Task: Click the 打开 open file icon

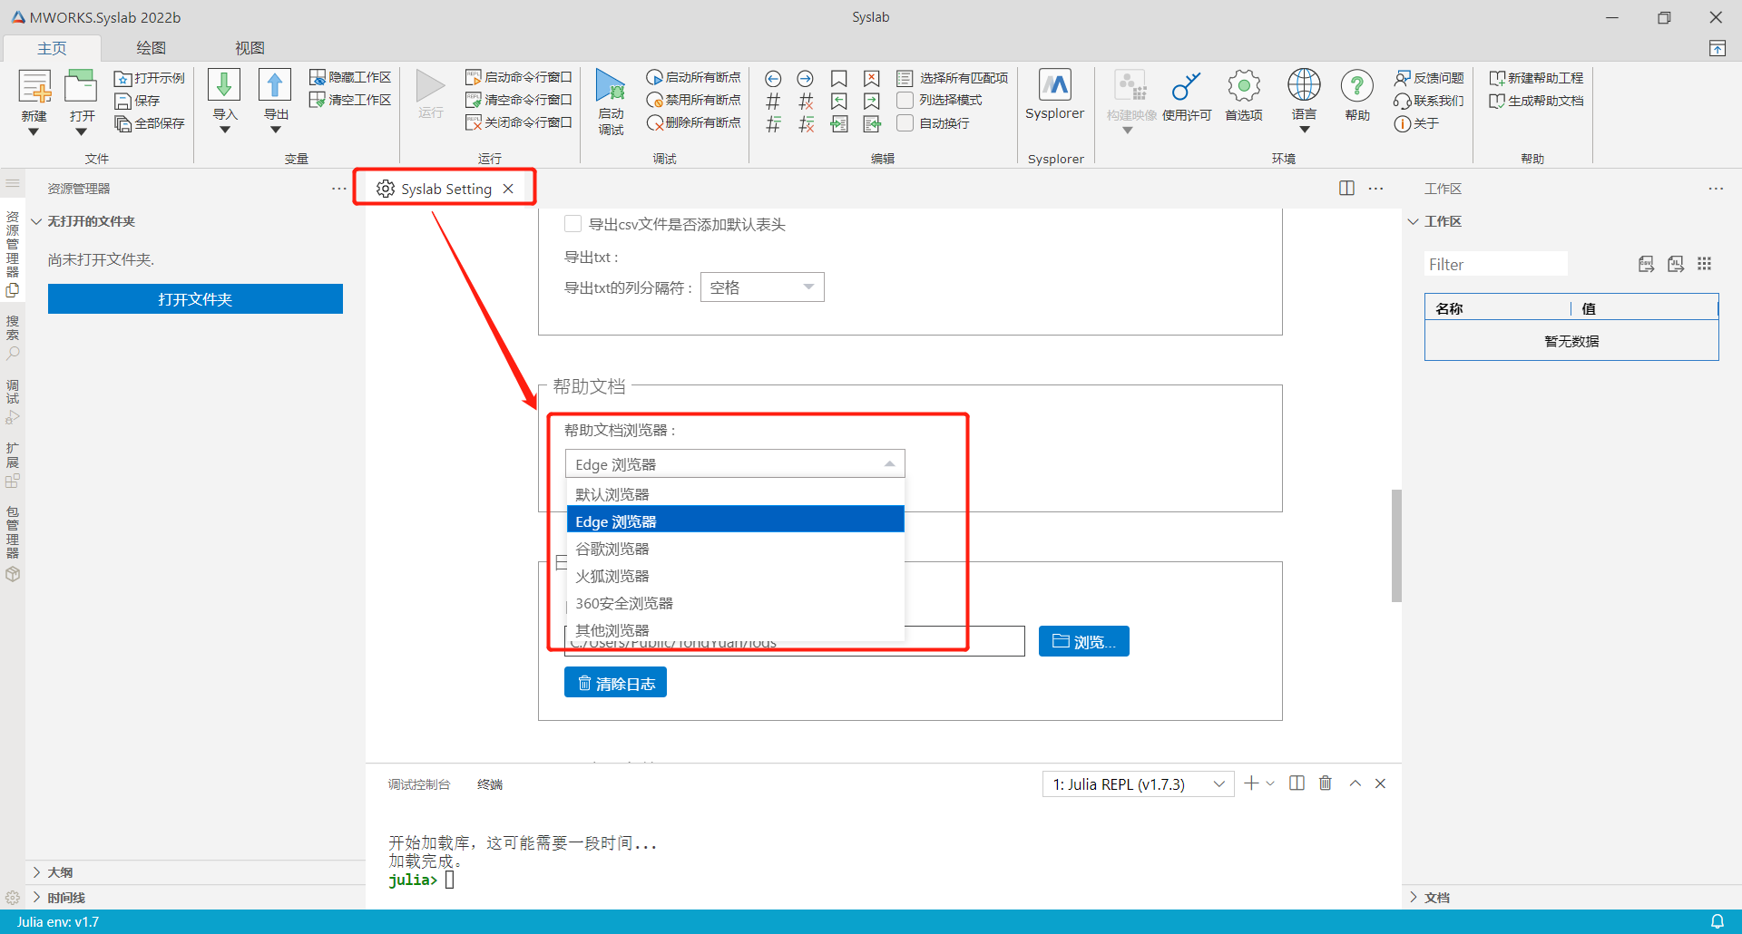Action: click(x=82, y=87)
